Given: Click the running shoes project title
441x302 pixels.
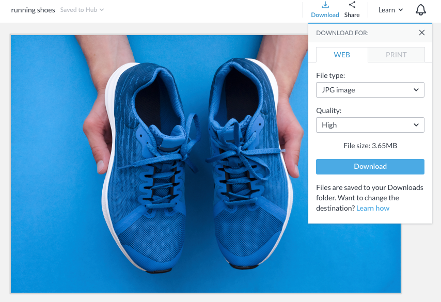Looking at the screenshot, I should [x=33, y=10].
